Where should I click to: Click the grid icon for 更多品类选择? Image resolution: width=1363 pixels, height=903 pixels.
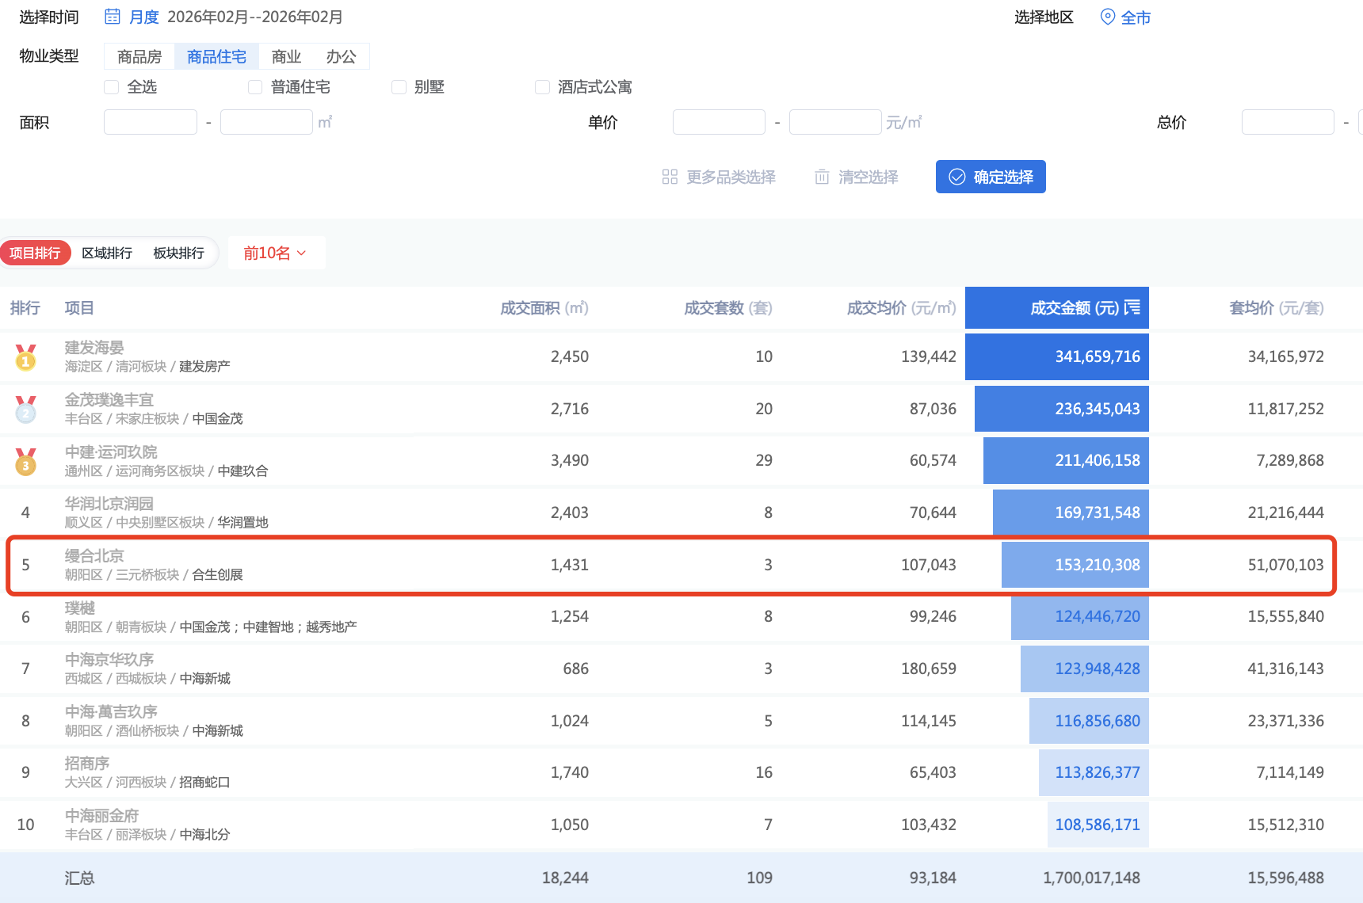670,177
